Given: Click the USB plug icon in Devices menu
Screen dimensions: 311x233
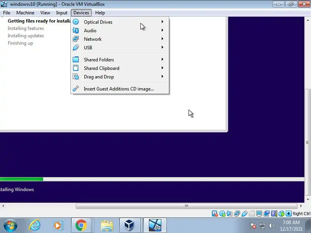Looking at the screenshot, I should click(x=75, y=47).
